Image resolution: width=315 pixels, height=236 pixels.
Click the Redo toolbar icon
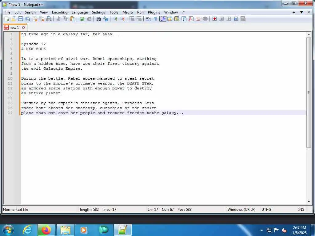tap(89, 19)
